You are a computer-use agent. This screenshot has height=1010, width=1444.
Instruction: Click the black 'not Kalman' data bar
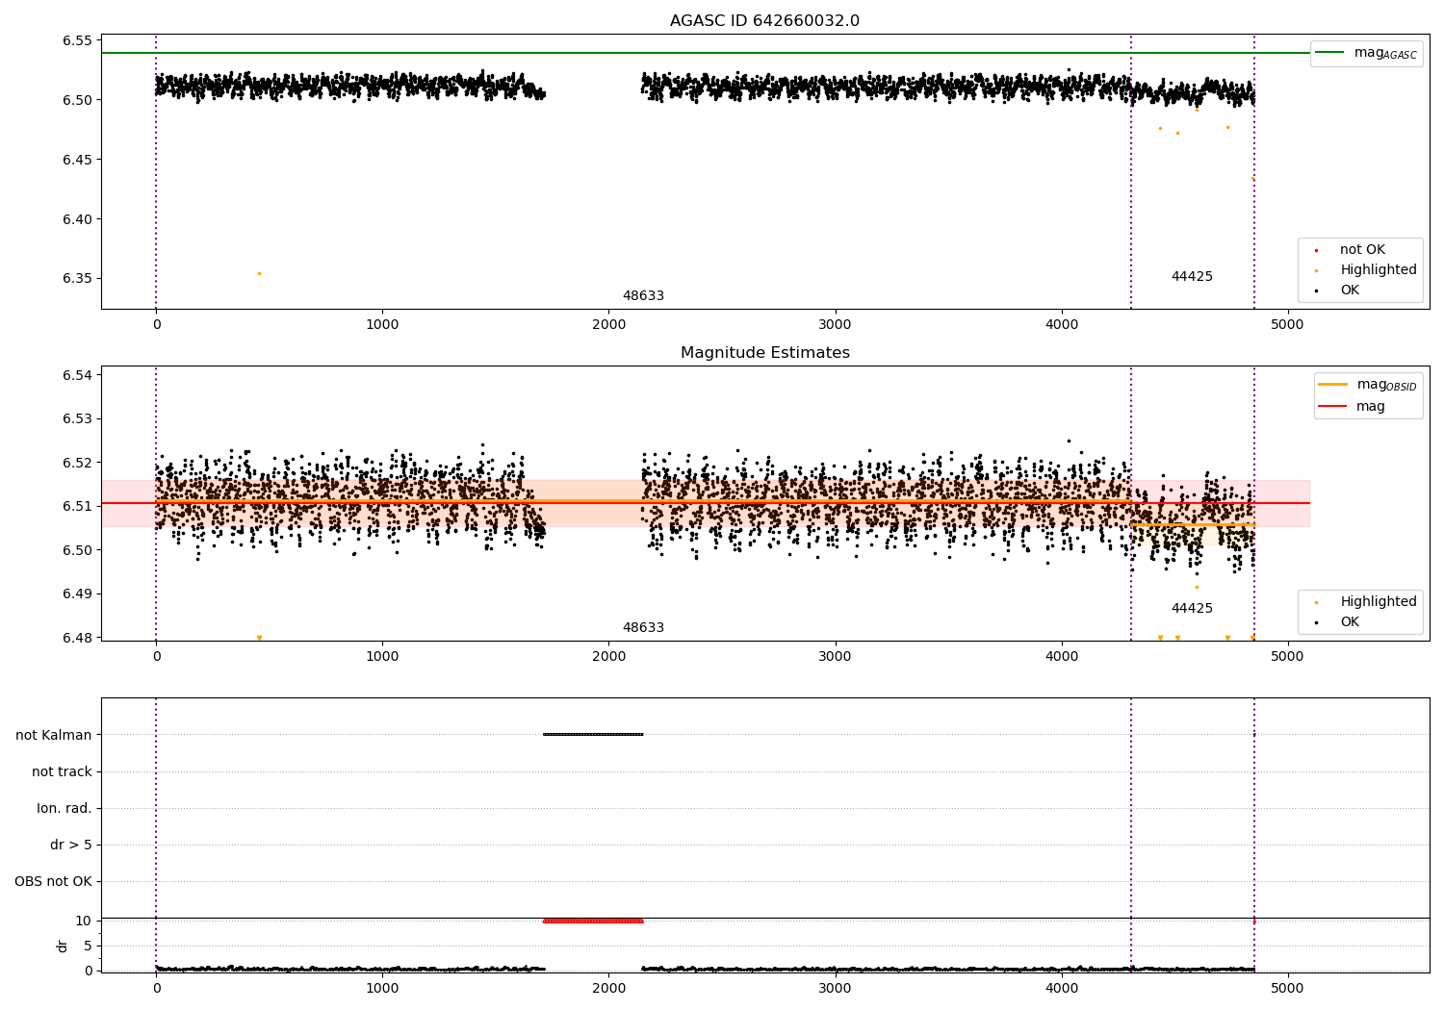coord(593,735)
